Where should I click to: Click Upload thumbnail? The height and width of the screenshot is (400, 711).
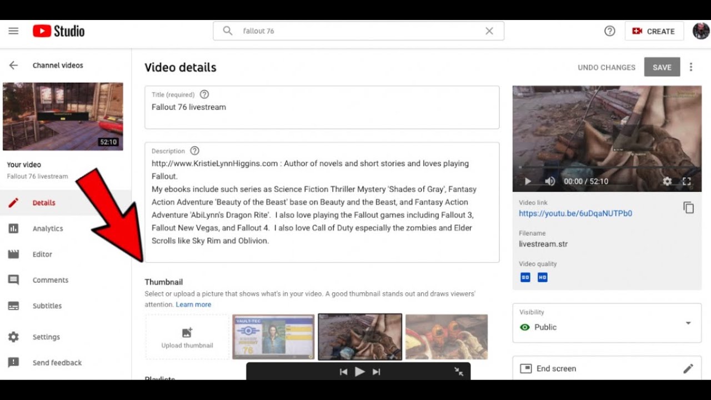point(187,337)
